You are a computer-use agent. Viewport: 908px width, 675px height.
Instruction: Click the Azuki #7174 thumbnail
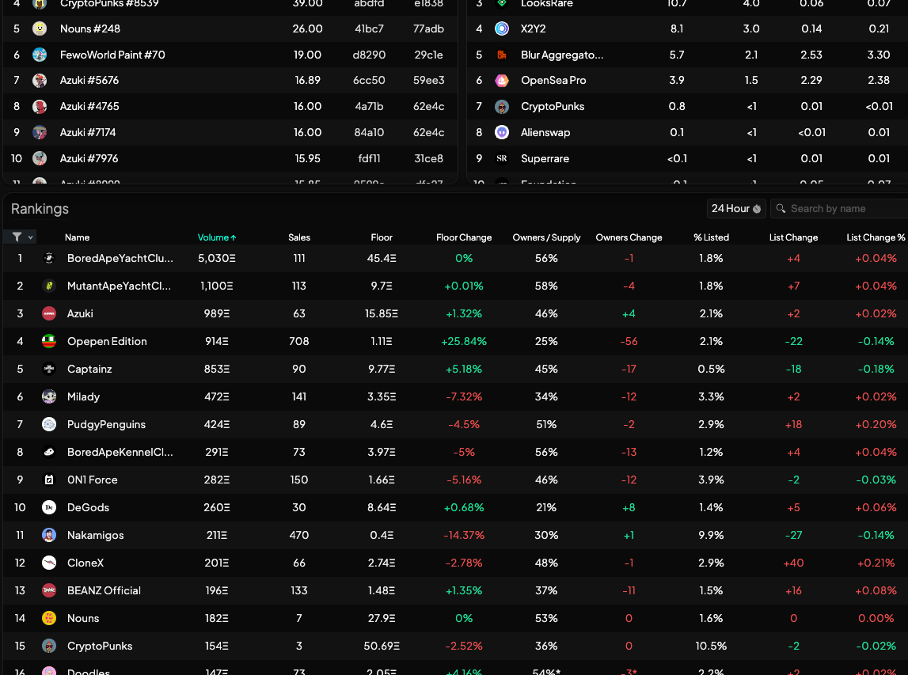pyautogui.click(x=40, y=133)
